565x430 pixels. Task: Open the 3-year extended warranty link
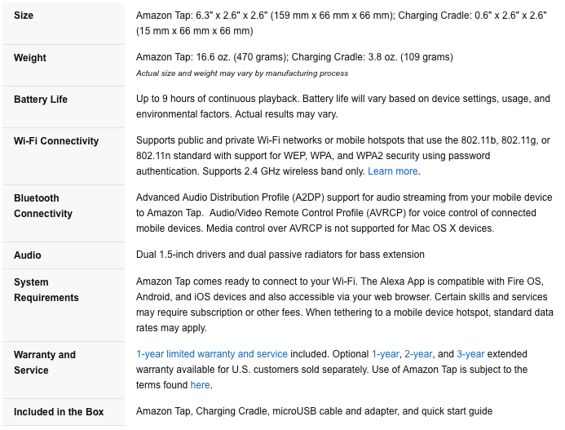pos(470,354)
